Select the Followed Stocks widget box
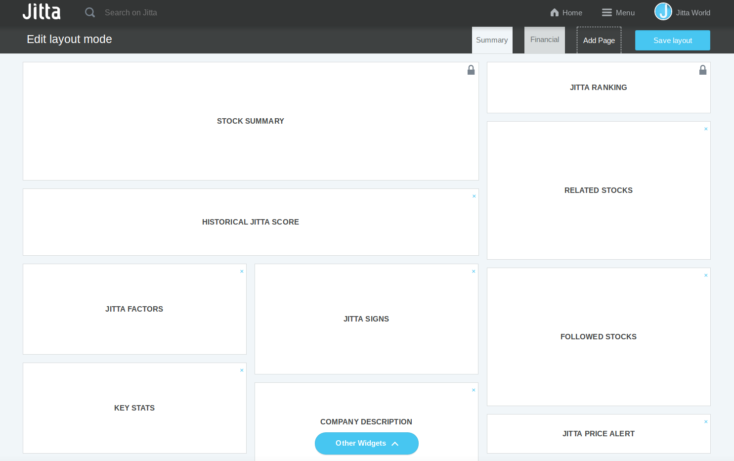The height and width of the screenshot is (461, 734). (599, 337)
